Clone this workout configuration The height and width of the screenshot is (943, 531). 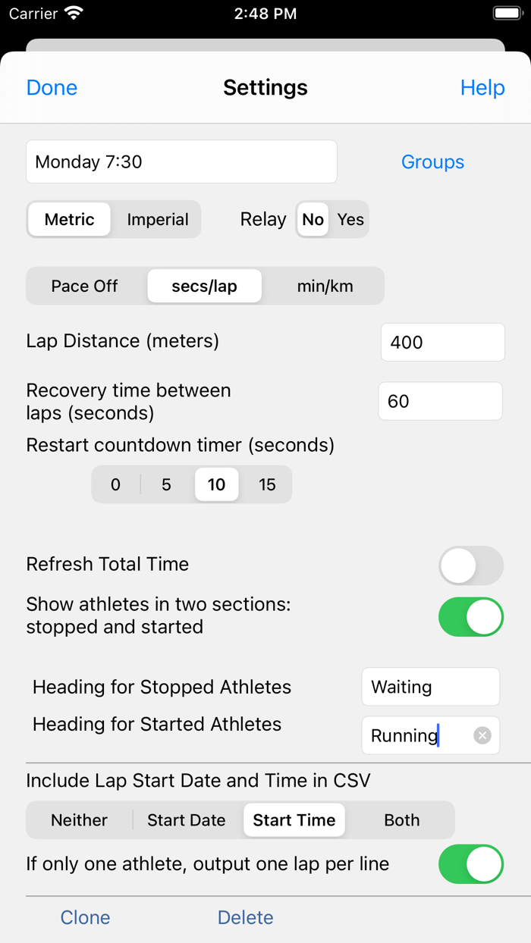point(85,917)
